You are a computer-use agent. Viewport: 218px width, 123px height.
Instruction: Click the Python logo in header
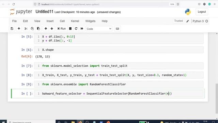pyautogui.click(x=188, y=12)
